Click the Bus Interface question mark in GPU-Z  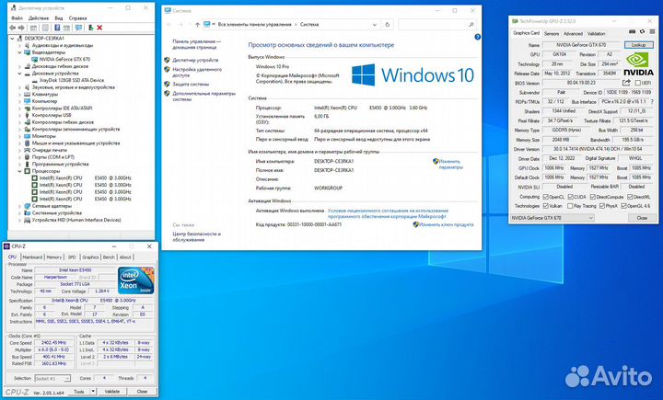652,102
